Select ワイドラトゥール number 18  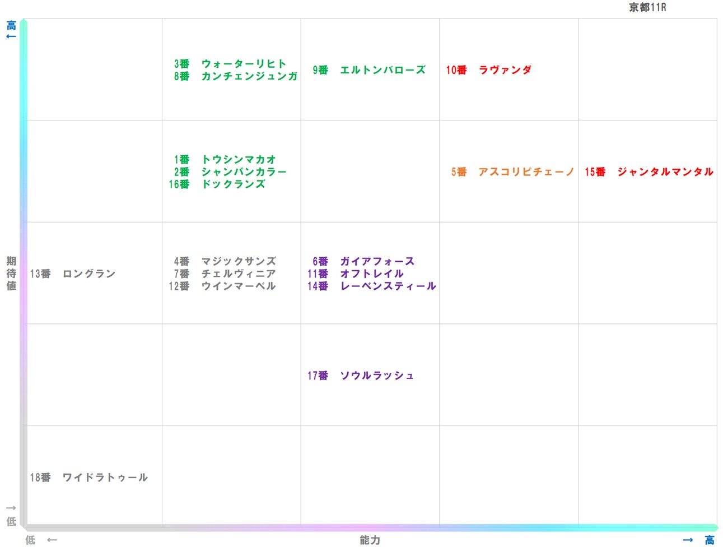[x=87, y=478]
